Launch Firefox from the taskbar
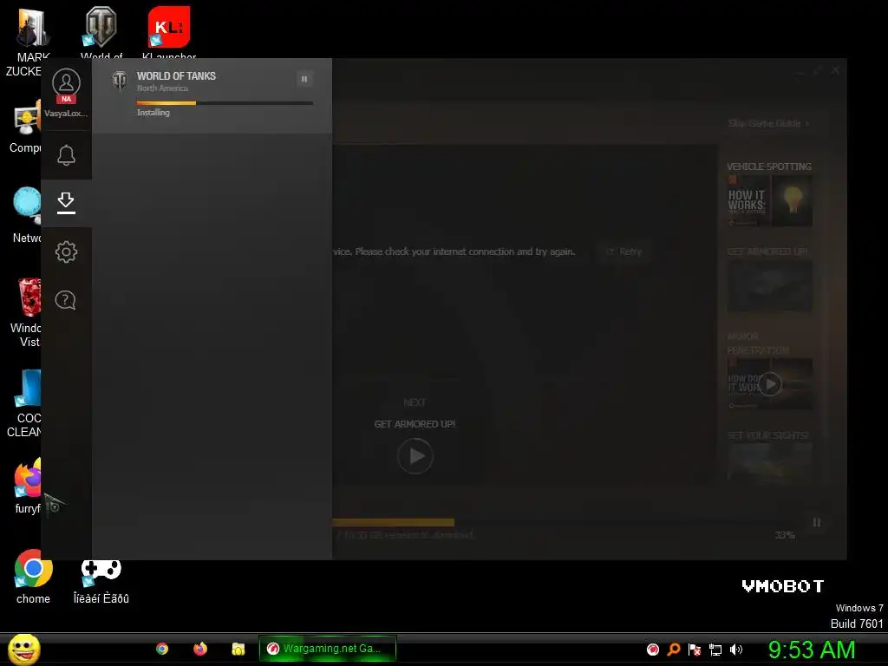This screenshot has height=666, width=888. tap(200, 649)
